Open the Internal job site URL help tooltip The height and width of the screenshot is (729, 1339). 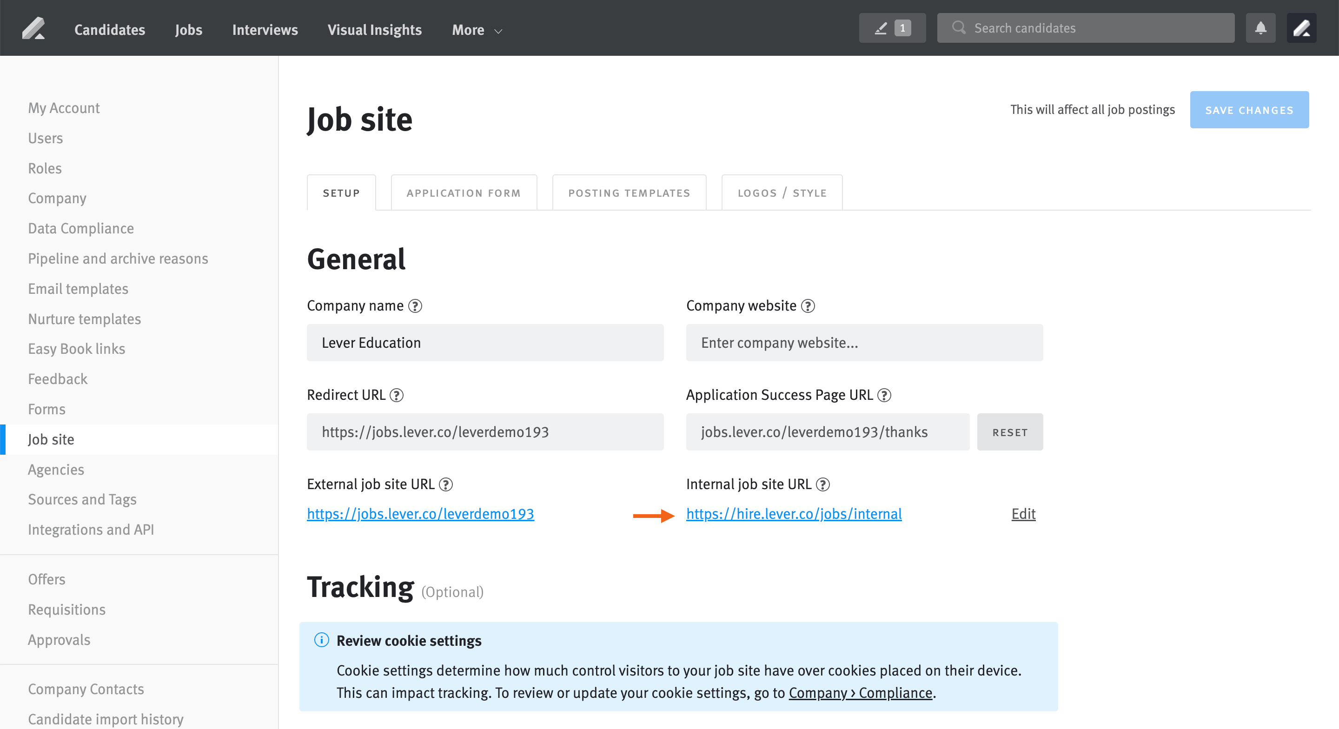click(x=823, y=484)
